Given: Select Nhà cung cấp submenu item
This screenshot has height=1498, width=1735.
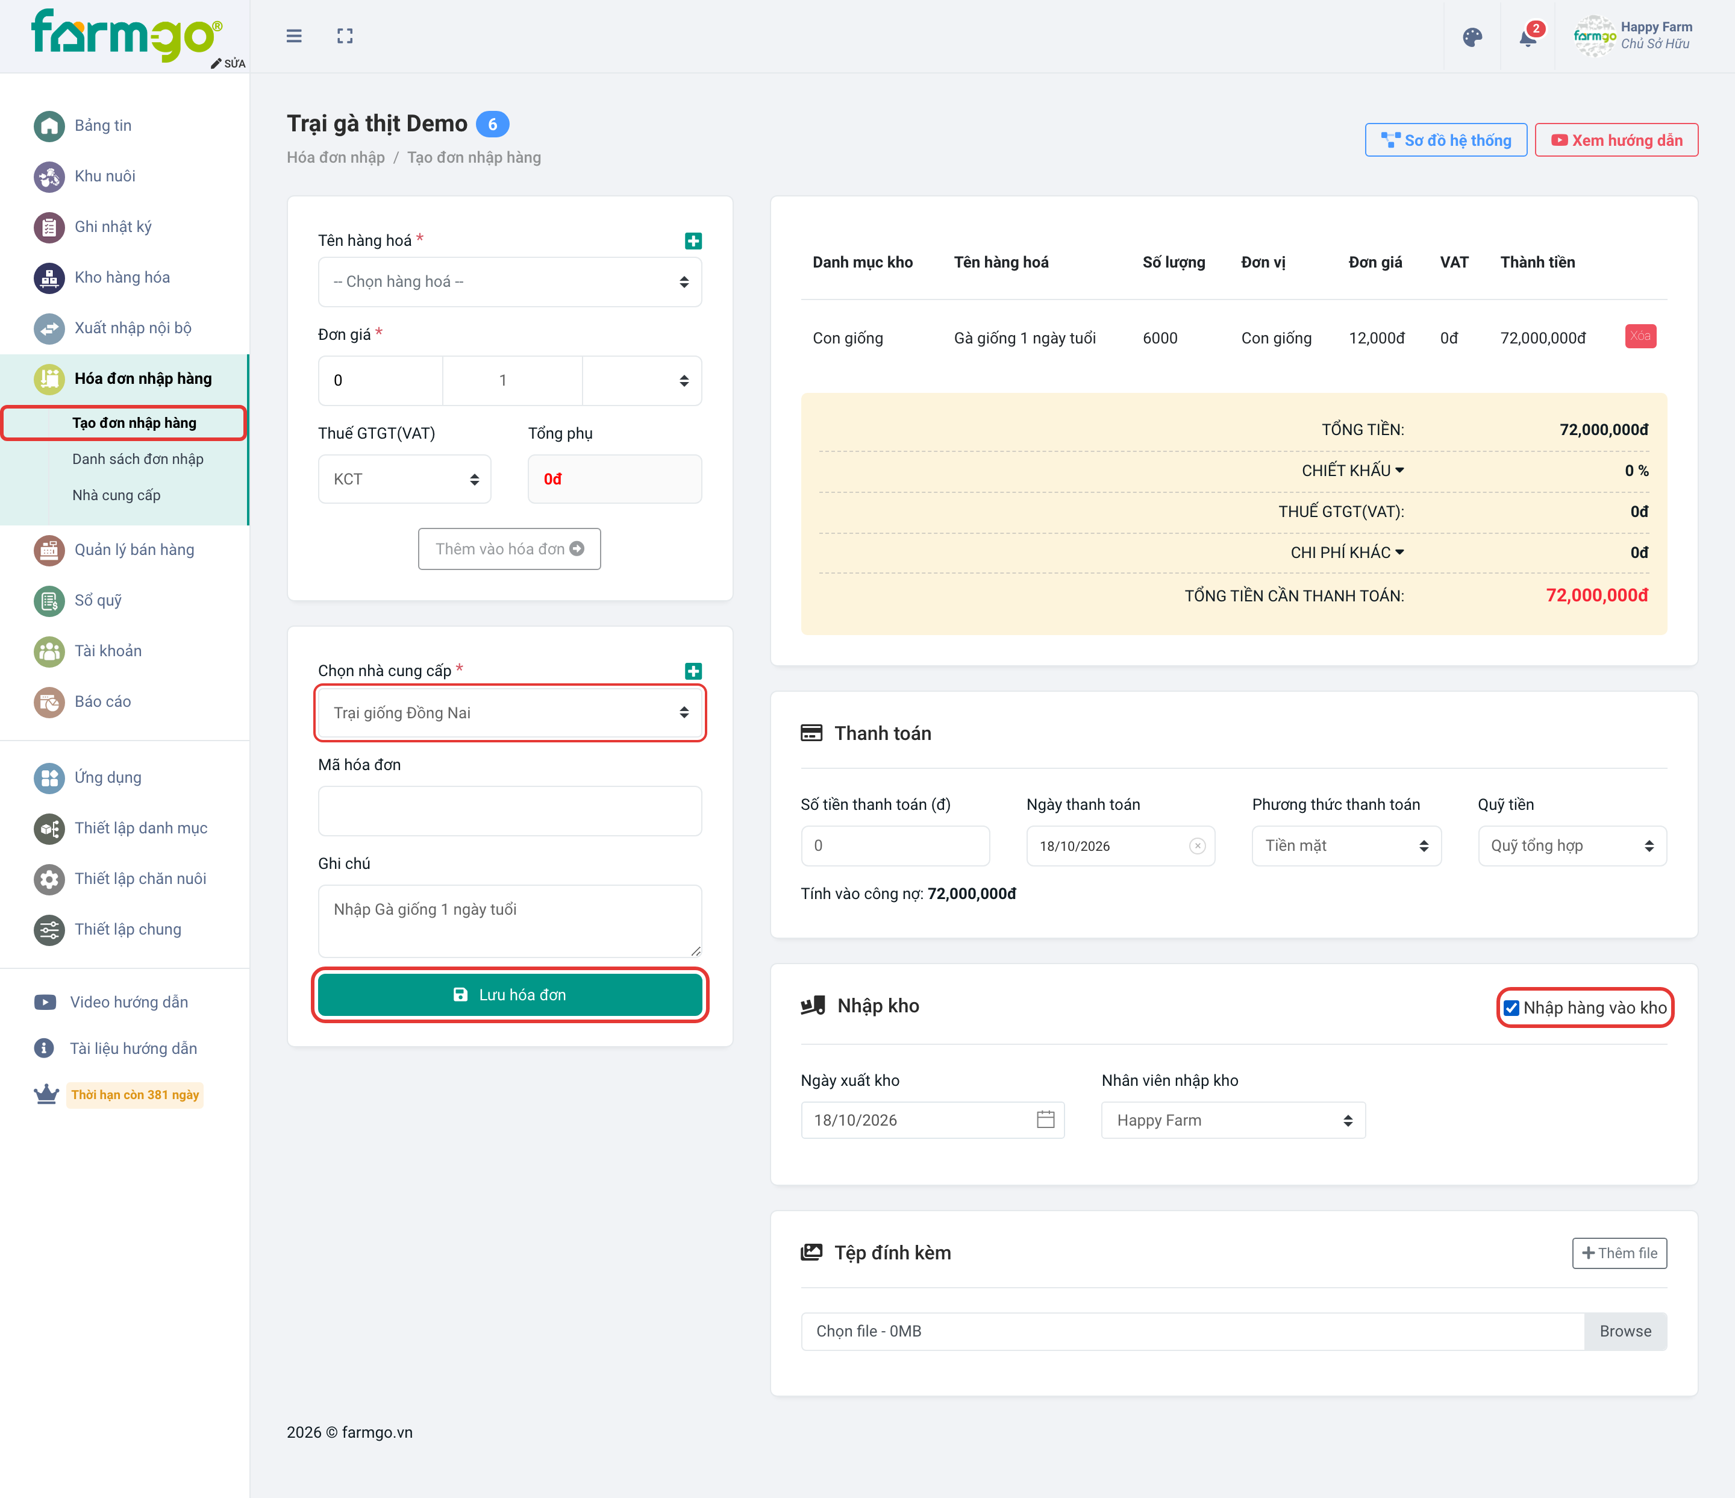Looking at the screenshot, I should (x=116, y=495).
